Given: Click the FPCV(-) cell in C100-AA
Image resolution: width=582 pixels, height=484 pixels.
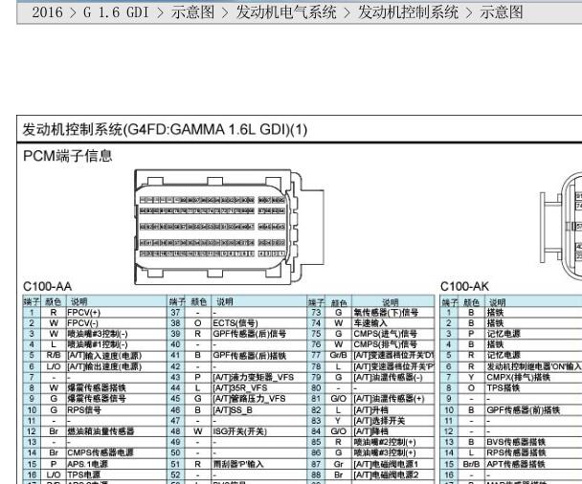Looking at the screenshot, I should (x=116, y=323).
